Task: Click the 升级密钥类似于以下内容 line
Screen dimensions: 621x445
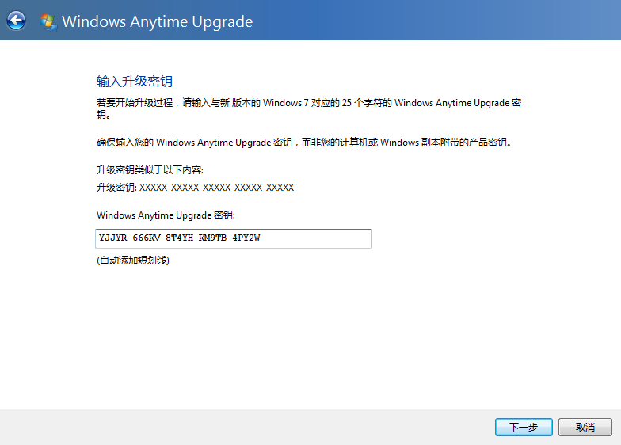Action: click(150, 169)
